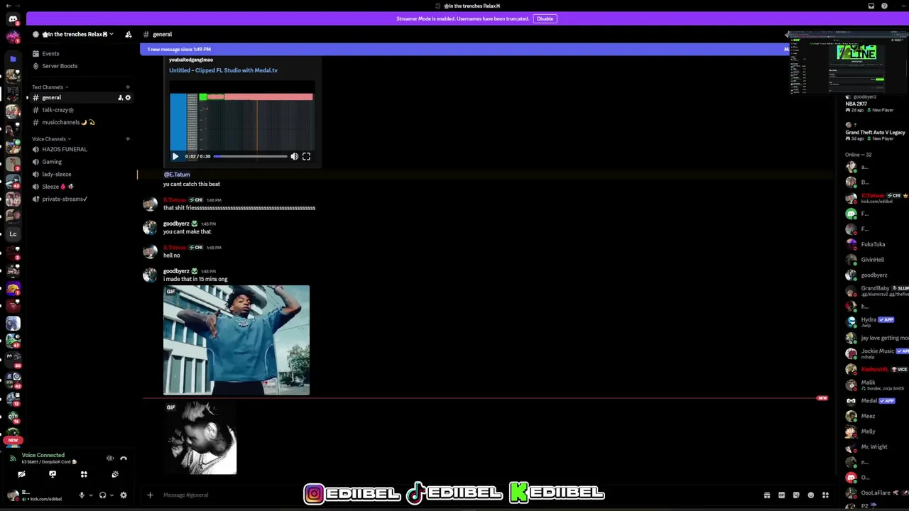Open user settings gear

point(124,495)
